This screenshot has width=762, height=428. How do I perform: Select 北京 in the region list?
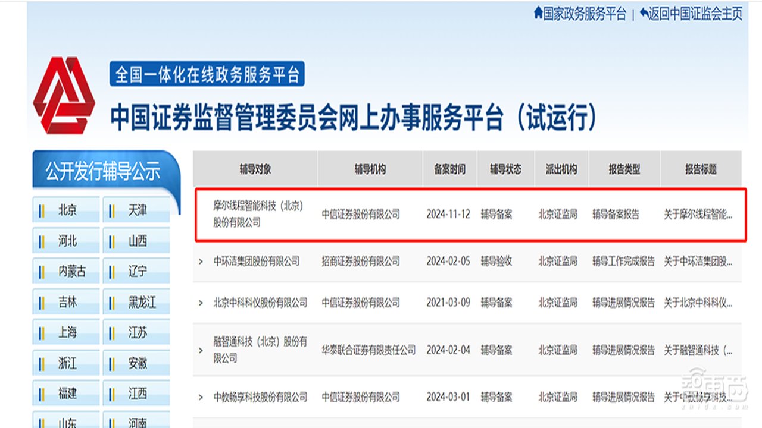pyautogui.click(x=67, y=210)
